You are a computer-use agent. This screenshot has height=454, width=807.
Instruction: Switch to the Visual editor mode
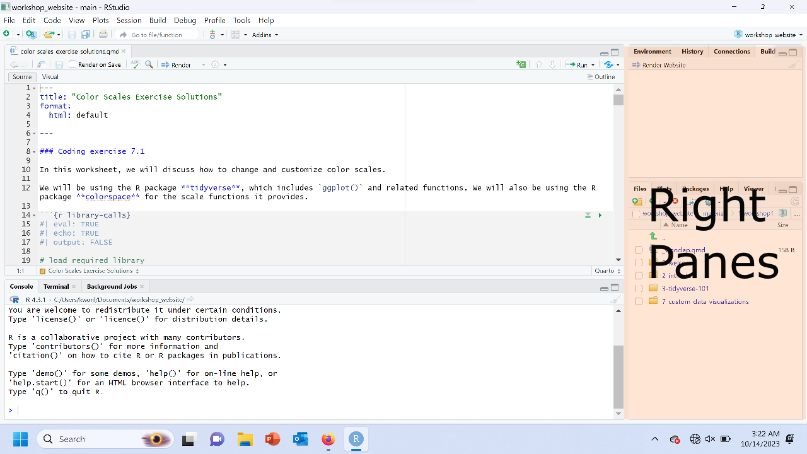pyautogui.click(x=50, y=77)
